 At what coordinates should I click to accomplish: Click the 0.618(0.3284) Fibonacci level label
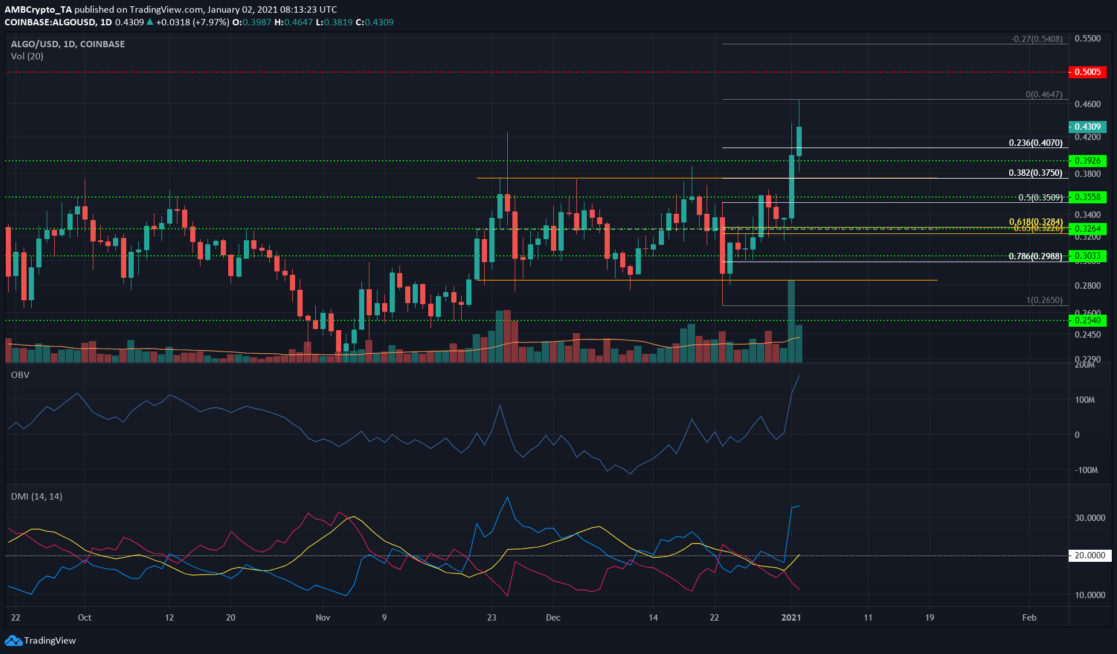tap(1035, 222)
